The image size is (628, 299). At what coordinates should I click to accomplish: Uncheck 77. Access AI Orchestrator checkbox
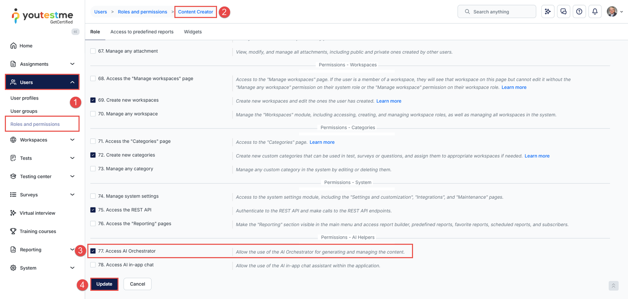[93, 251]
